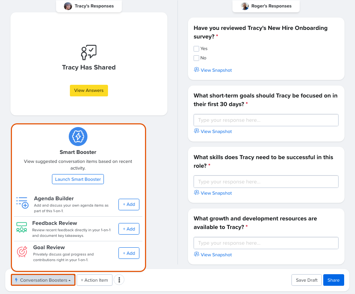Switch to Tracy's Responses tab
The width and height of the screenshot is (355, 294).
tap(89, 6)
